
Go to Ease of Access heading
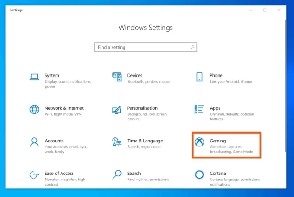[59, 174]
